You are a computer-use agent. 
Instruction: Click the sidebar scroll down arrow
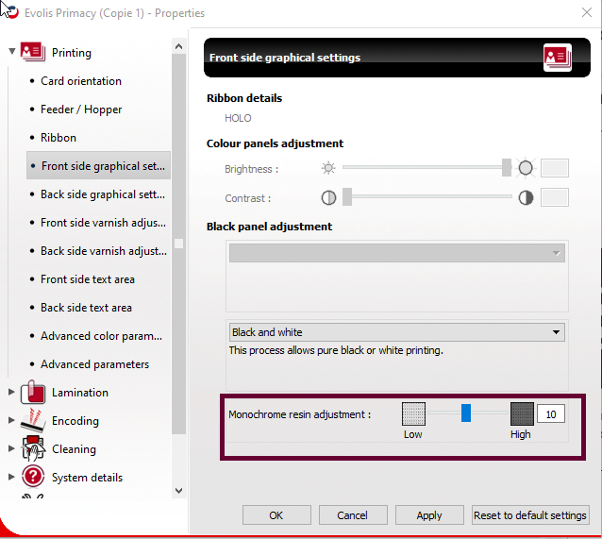pyautogui.click(x=178, y=491)
